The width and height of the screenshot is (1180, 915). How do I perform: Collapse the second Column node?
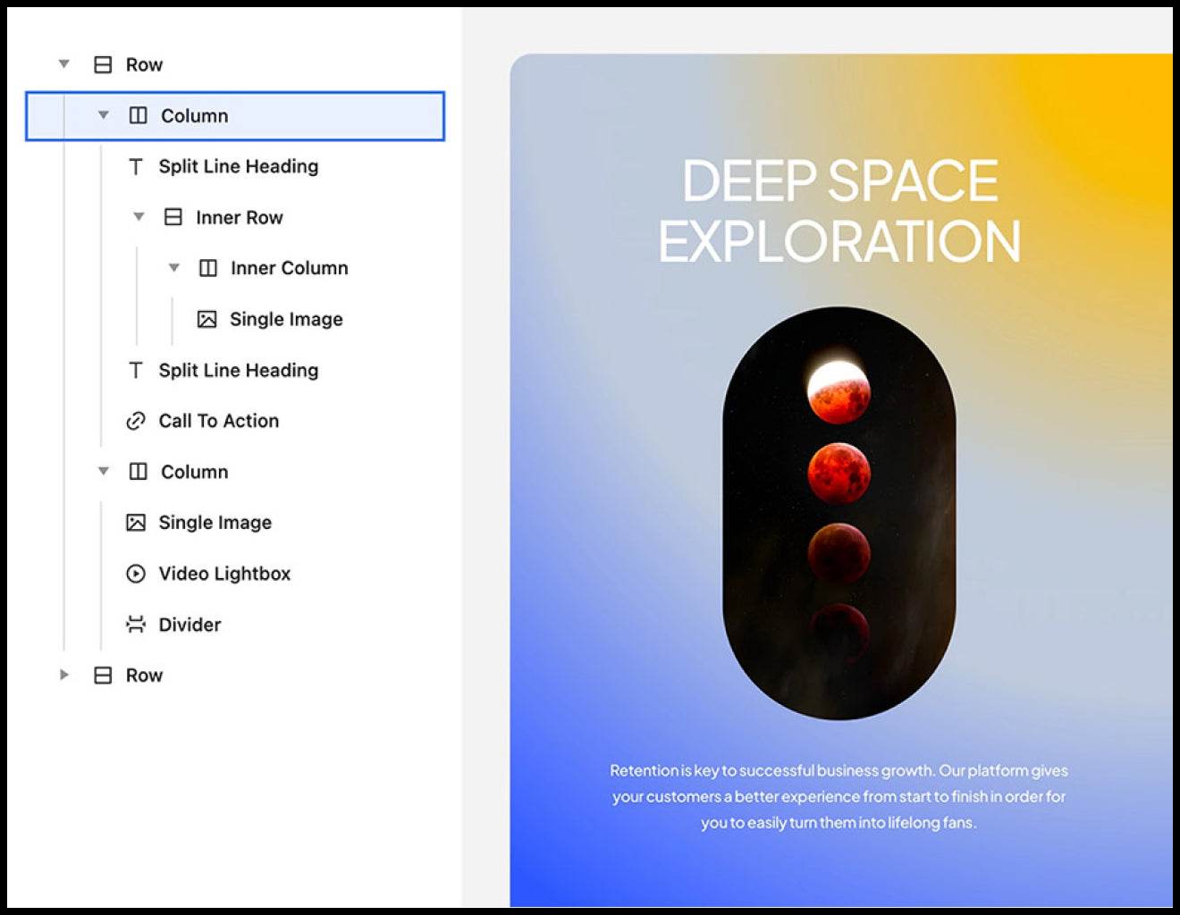click(x=104, y=472)
